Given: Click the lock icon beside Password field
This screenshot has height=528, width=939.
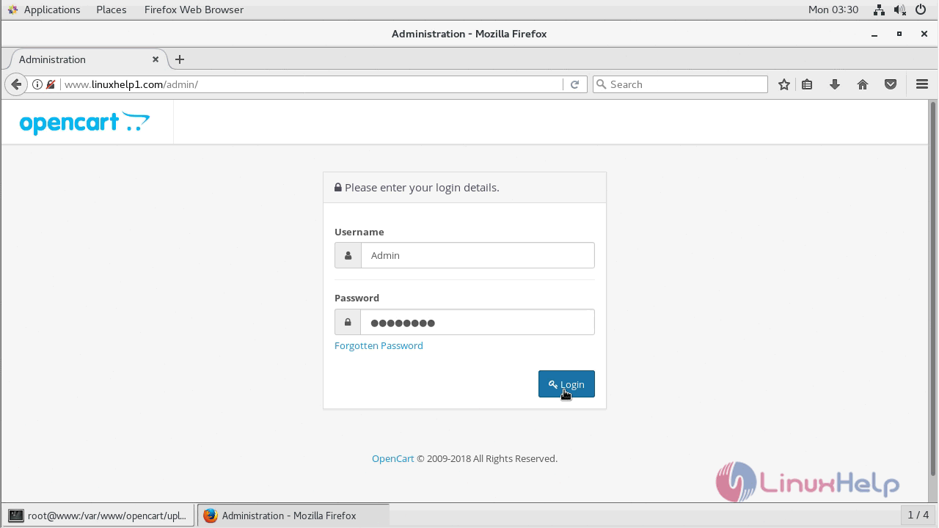Looking at the screenshot, I should pyautogui.click(x=348, y=322).
